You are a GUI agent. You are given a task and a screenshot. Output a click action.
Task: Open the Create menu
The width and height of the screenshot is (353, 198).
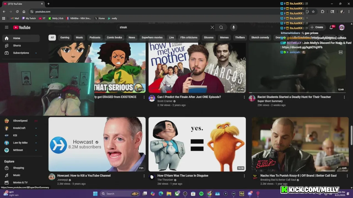(317, 27)
